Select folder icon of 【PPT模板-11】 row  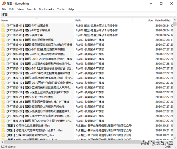point(3,69)
